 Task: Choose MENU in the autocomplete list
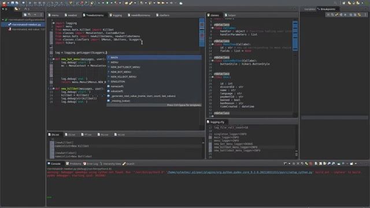tap(154, 62)
